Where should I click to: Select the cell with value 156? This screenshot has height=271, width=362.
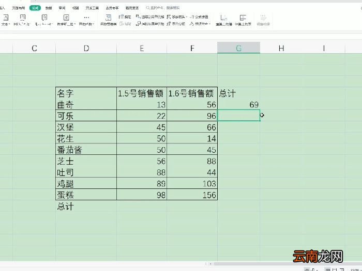(192, 195)
